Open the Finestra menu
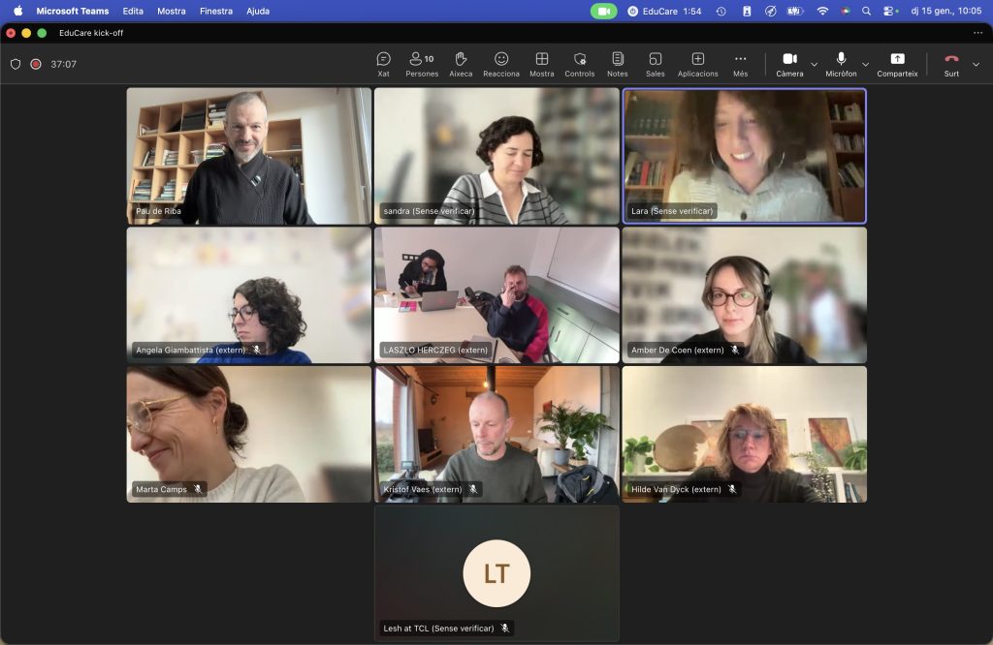This screenshot has width=993, height=645. tap(215, 11)
